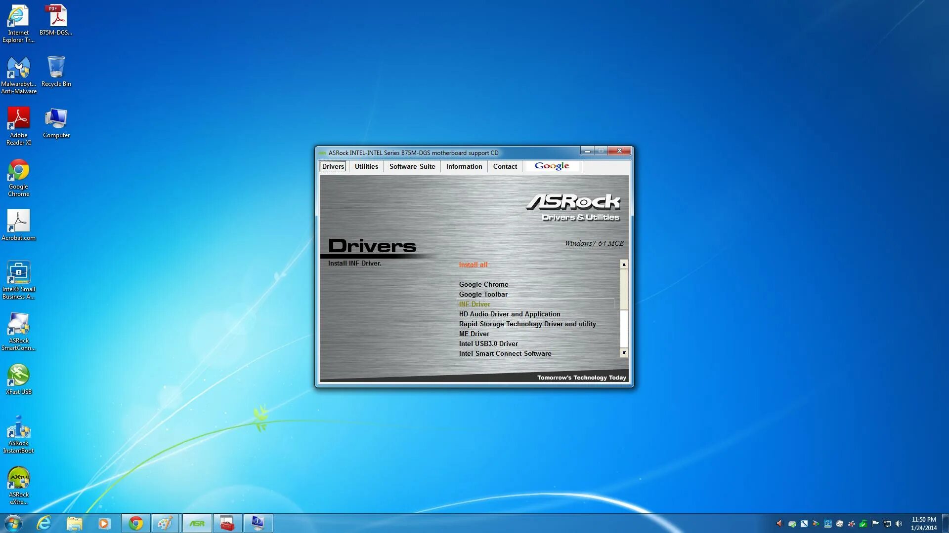Select ASRock InstantBoot desktop icon
The width and height of the screenshot is (949, 533).
click(x=18, y=434)
